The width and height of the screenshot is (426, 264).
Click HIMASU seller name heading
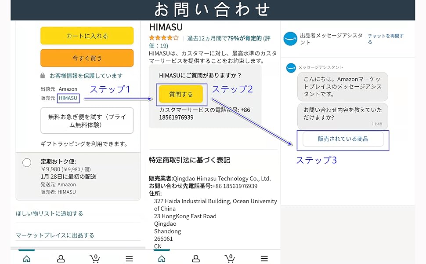pos(166,27)
